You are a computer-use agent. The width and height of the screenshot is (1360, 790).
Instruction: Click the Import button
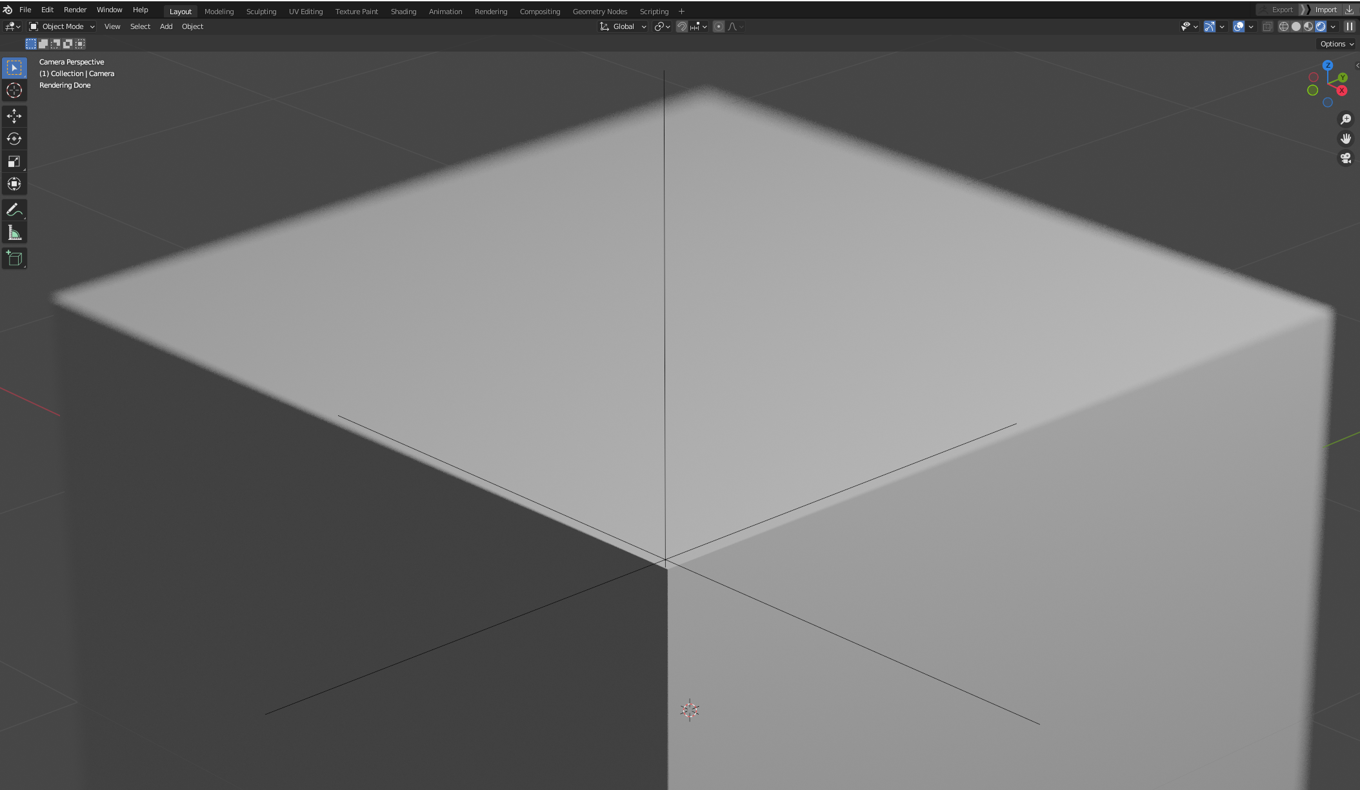1326,10
